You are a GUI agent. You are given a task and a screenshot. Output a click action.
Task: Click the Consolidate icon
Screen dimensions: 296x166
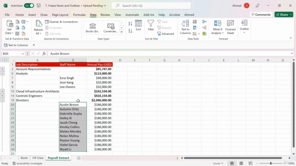(x=204, y=22)
